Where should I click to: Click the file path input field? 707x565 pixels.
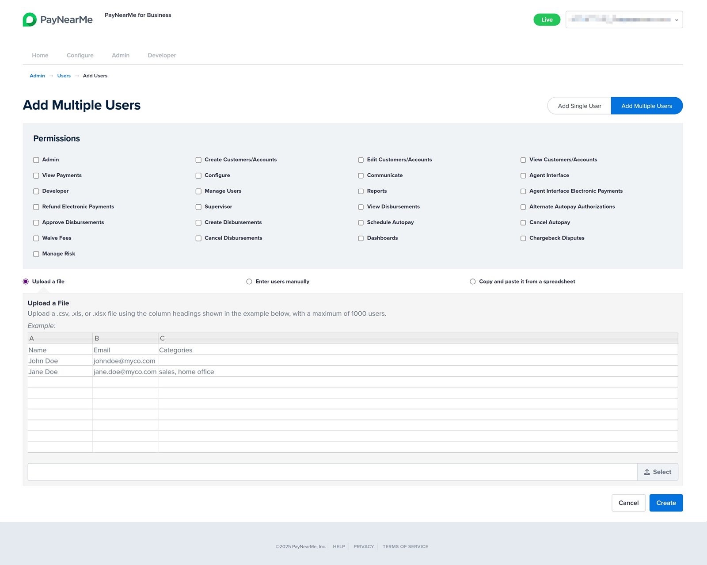(332, 472)
